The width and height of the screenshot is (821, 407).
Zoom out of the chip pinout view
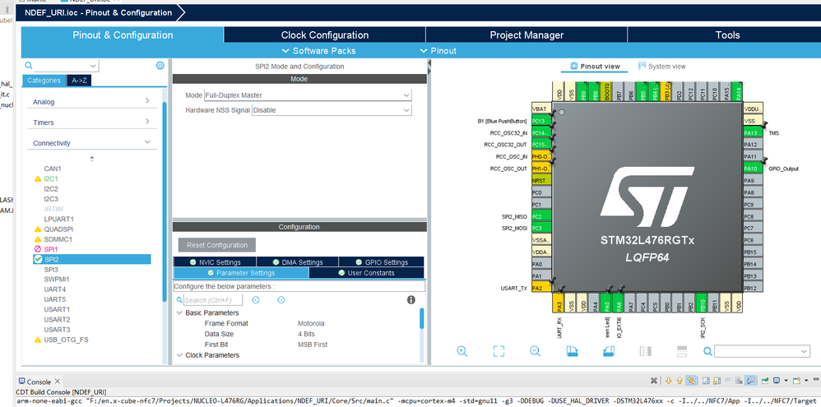535,351
